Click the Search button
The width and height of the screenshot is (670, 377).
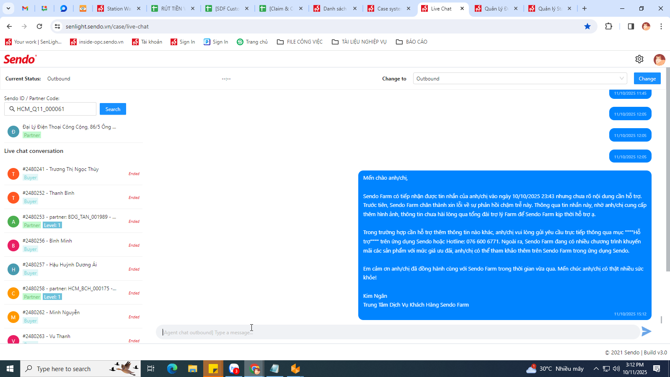[113, 109]
